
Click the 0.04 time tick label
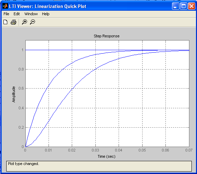119,150
